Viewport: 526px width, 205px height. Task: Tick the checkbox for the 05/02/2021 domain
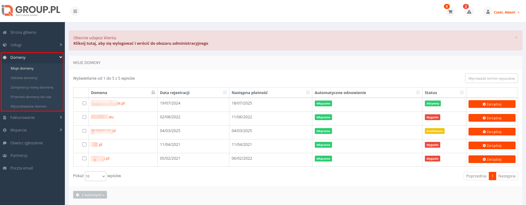84,158
